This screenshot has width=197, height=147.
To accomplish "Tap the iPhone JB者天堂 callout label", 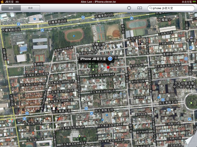I will click(93, 59).
